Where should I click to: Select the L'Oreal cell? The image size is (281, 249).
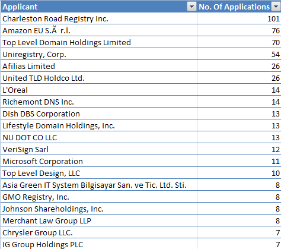coord(99,90)
